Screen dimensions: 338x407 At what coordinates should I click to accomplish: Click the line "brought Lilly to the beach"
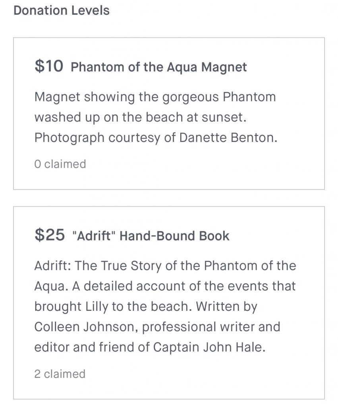click(x=146, y=306)
